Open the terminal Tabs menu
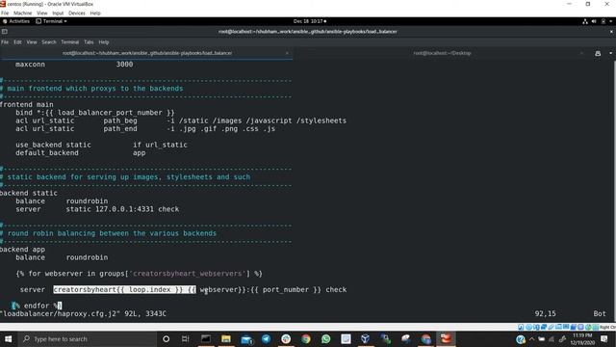616x347 pixels. click(89, 42)
